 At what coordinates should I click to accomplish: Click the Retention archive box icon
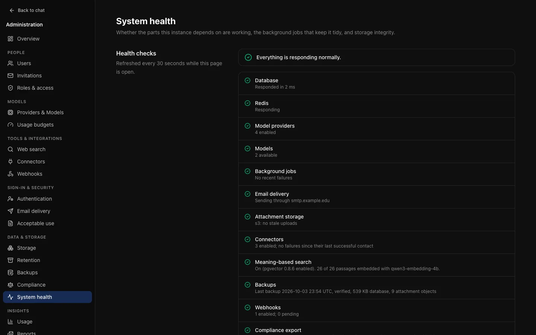10,260
